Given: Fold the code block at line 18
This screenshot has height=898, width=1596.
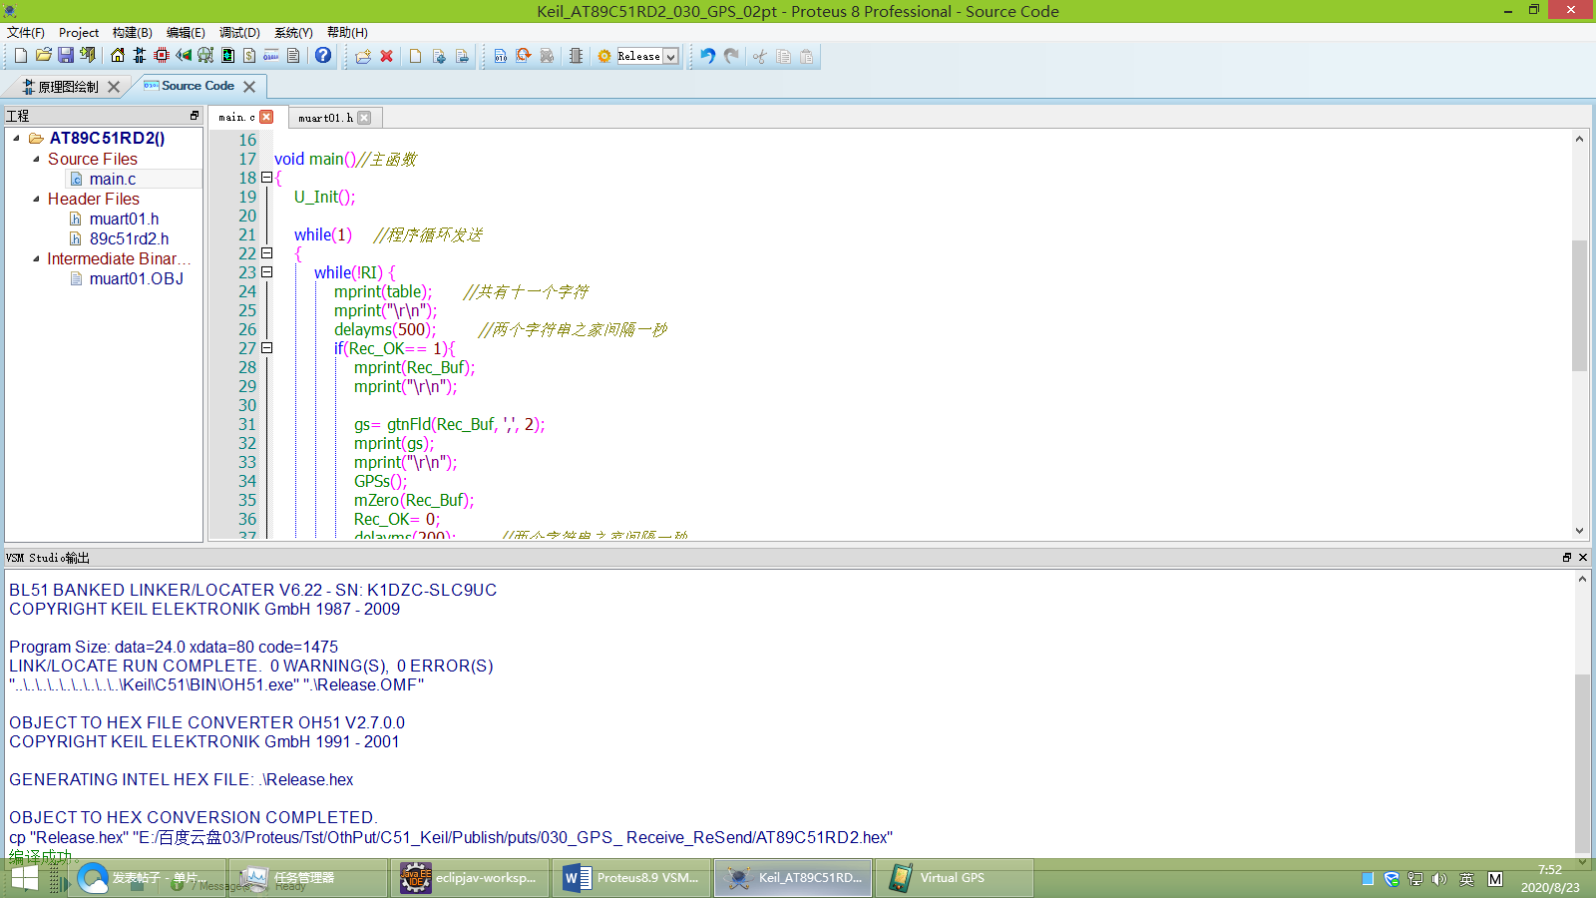Looking at the screenshot, I should click(266, 178).
